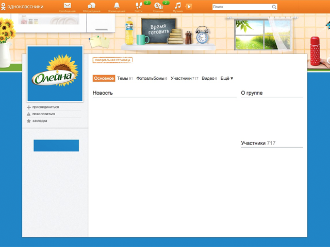The width and height of the screenshot is (330, 247).
Task: Open Обсуждения discussions bubble icon
Action: [91, 6]
